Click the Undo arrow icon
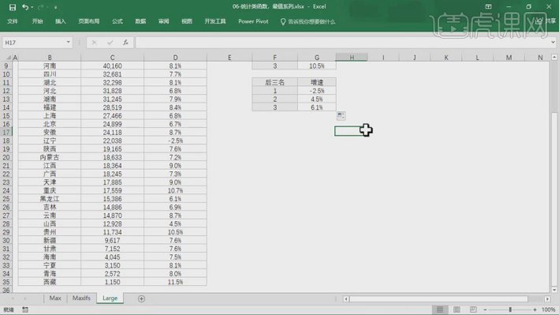 point(25,7)
